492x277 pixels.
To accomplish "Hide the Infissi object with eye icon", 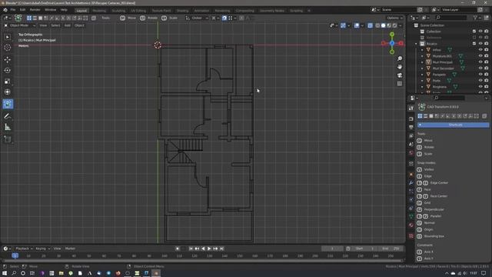I will (480, 50).
